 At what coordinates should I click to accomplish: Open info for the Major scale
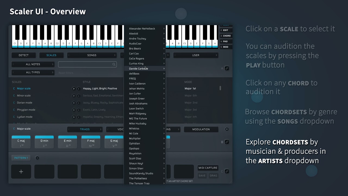click(79, 88)
